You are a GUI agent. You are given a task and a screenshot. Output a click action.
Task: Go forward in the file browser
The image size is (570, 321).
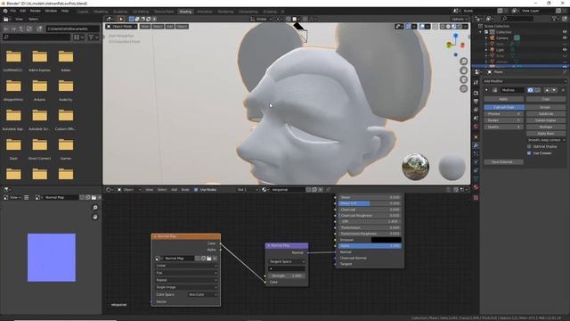tap(13, 29)
